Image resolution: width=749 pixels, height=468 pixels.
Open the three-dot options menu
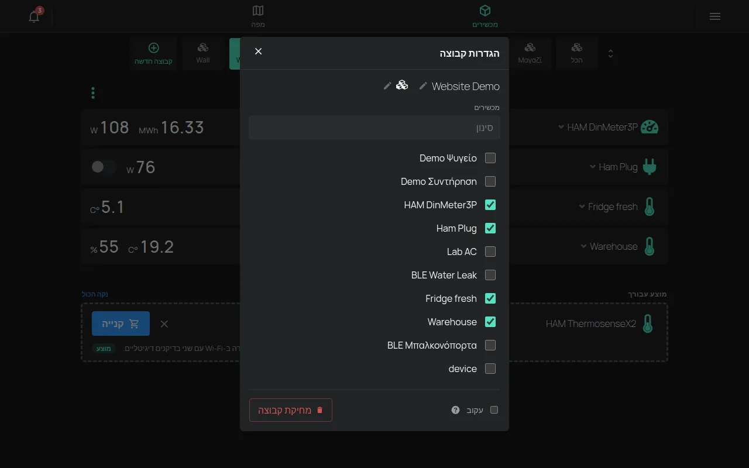coord(93,93)
